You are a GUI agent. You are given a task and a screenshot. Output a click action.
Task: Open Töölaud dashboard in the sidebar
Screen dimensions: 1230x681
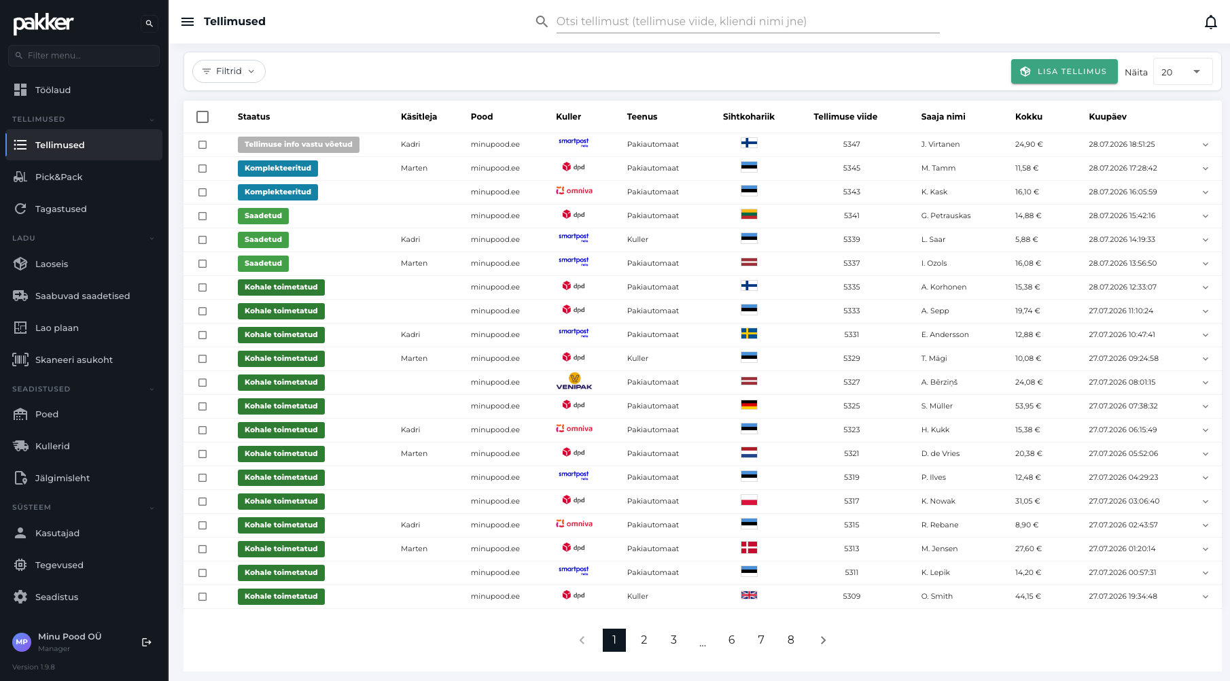click(x=84, y=90)
